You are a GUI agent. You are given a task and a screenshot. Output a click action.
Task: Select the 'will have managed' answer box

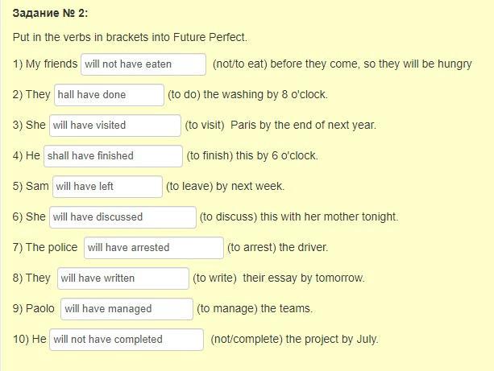(x=127, y=309)
